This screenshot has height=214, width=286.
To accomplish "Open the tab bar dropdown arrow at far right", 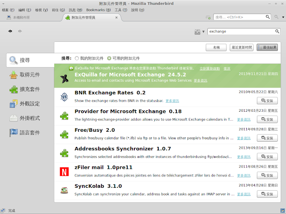I will [x=283, y=17].
